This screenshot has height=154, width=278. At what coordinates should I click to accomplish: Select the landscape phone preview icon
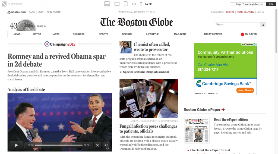(134, 4)
